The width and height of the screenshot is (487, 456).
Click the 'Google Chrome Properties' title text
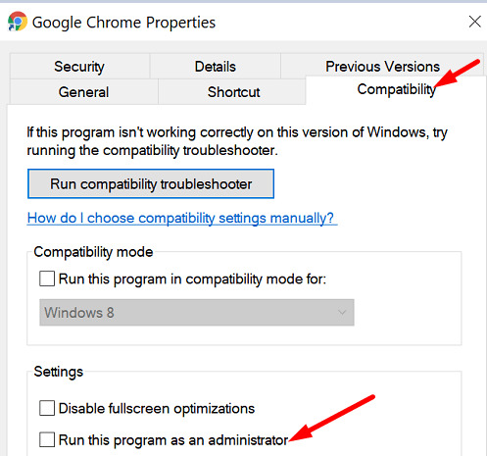tap(123, 23)
